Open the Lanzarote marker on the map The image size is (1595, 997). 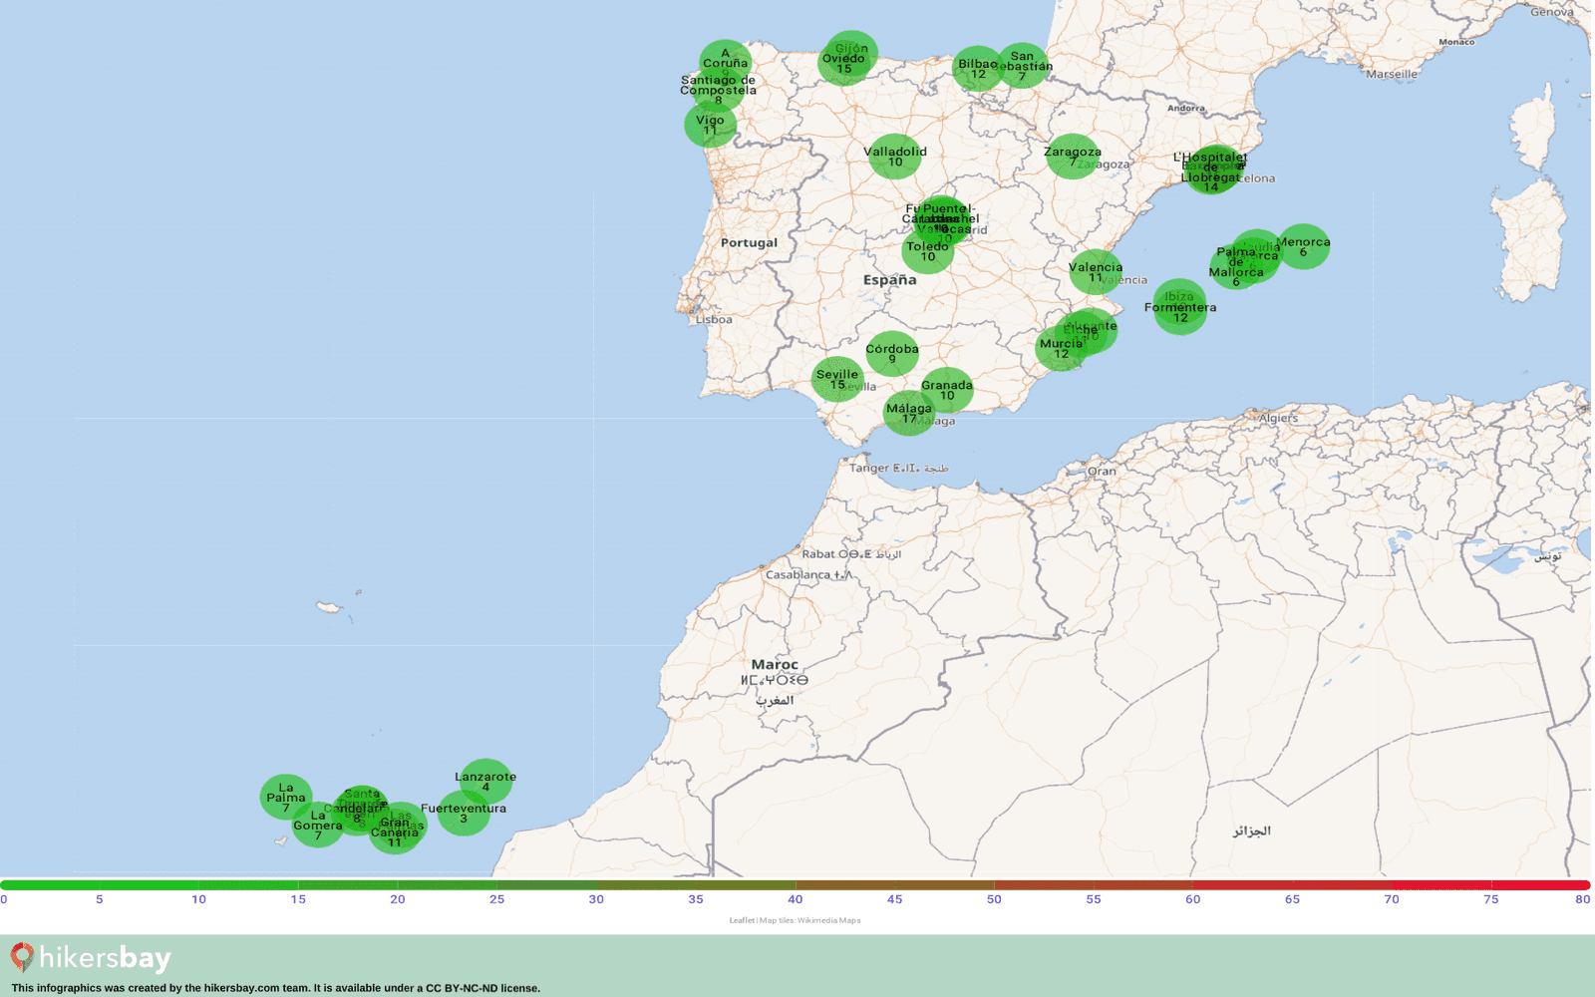485,782
